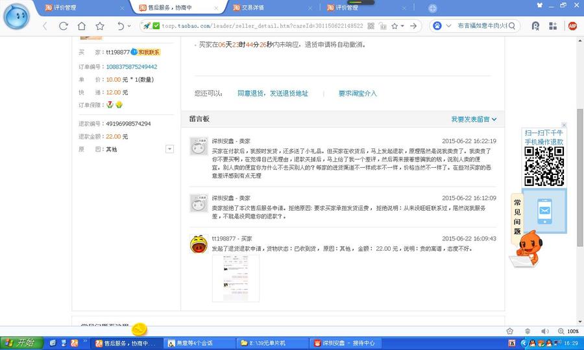584x350 pixels.
Task: Click the first order guarantee badge icon
Action: click(x=110, y=105)
